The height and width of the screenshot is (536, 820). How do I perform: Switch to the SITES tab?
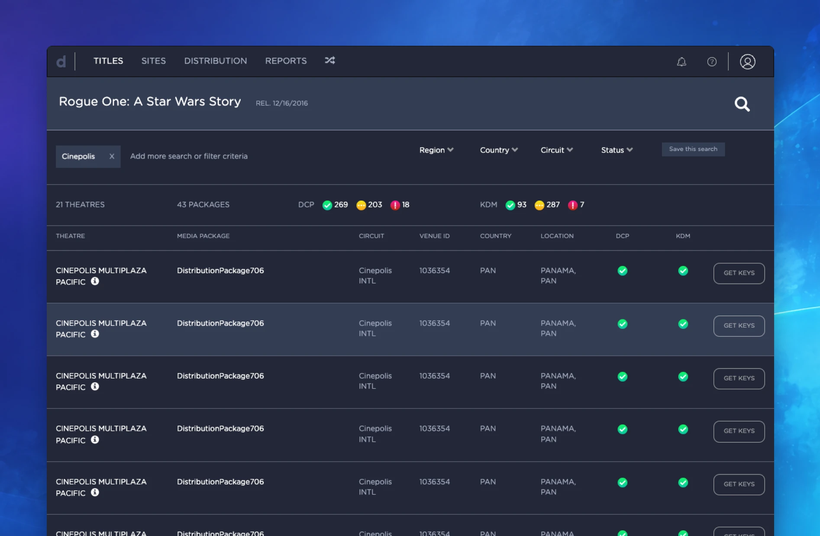[154, 61]
